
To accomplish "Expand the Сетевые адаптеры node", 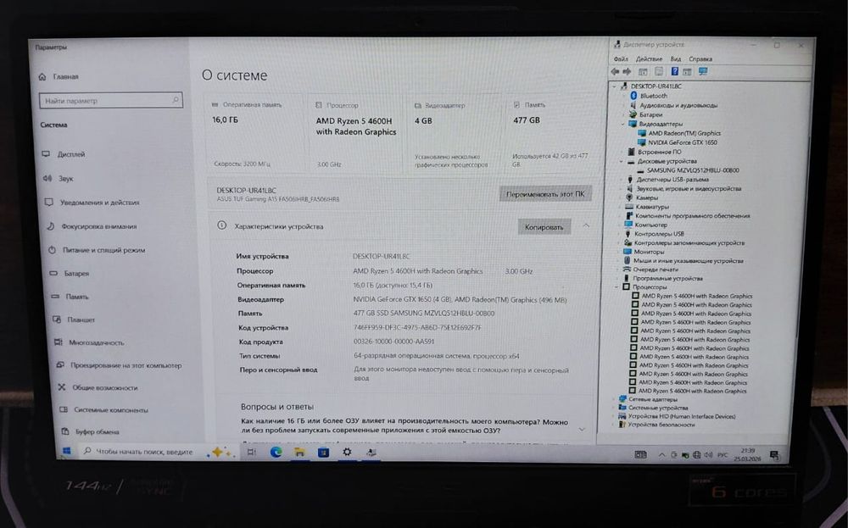I will (x=614, y=399).
